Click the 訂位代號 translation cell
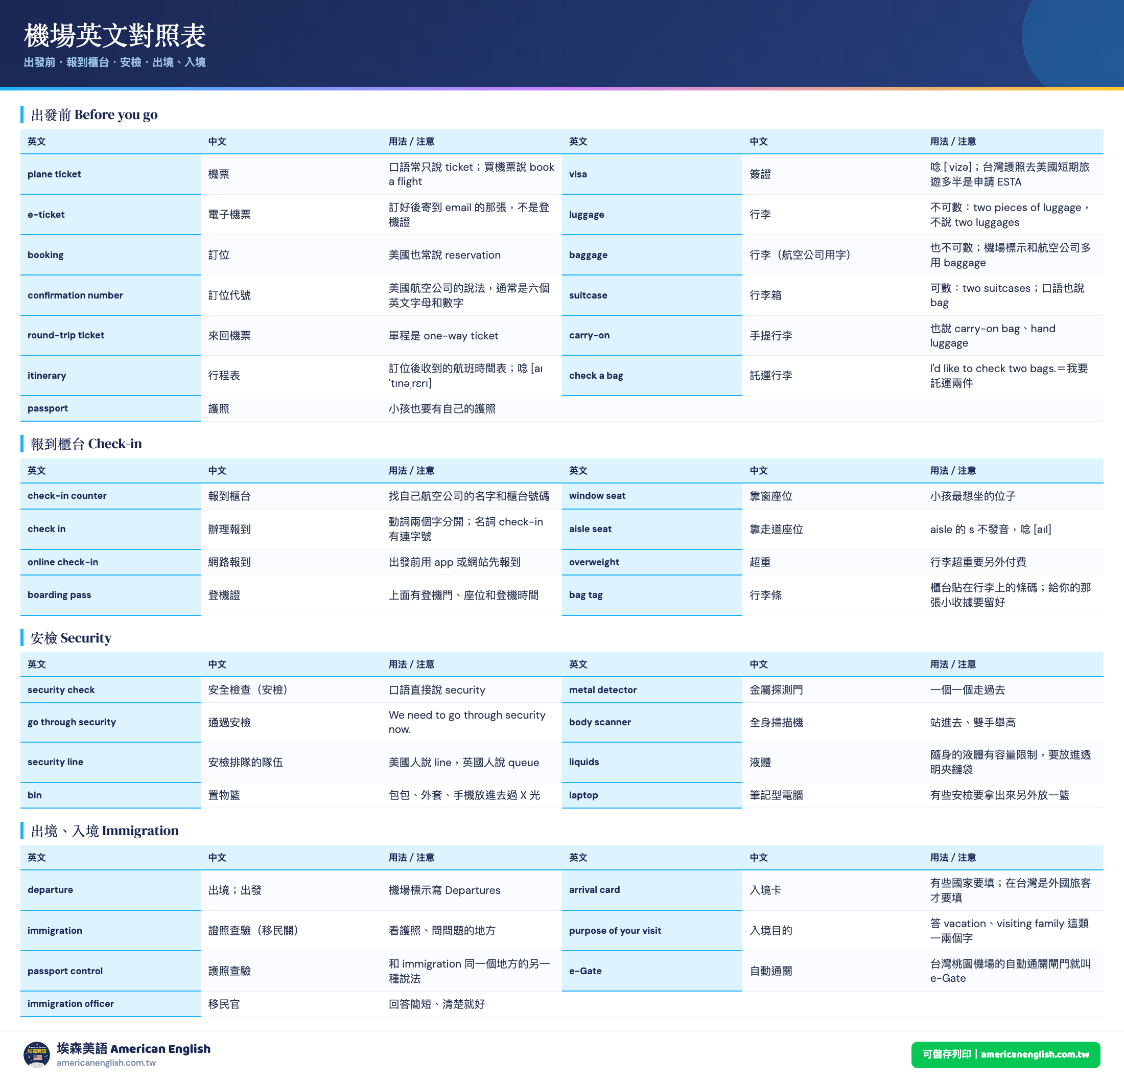This screenshot has width=1124, height=1081. tap(291, 295)
